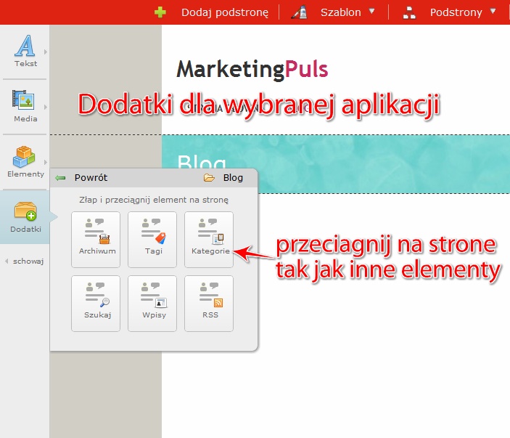Expand the Podstrony dropdown menu
The image size is (510, 438).
pyautogui.click(x=463, y=12)
